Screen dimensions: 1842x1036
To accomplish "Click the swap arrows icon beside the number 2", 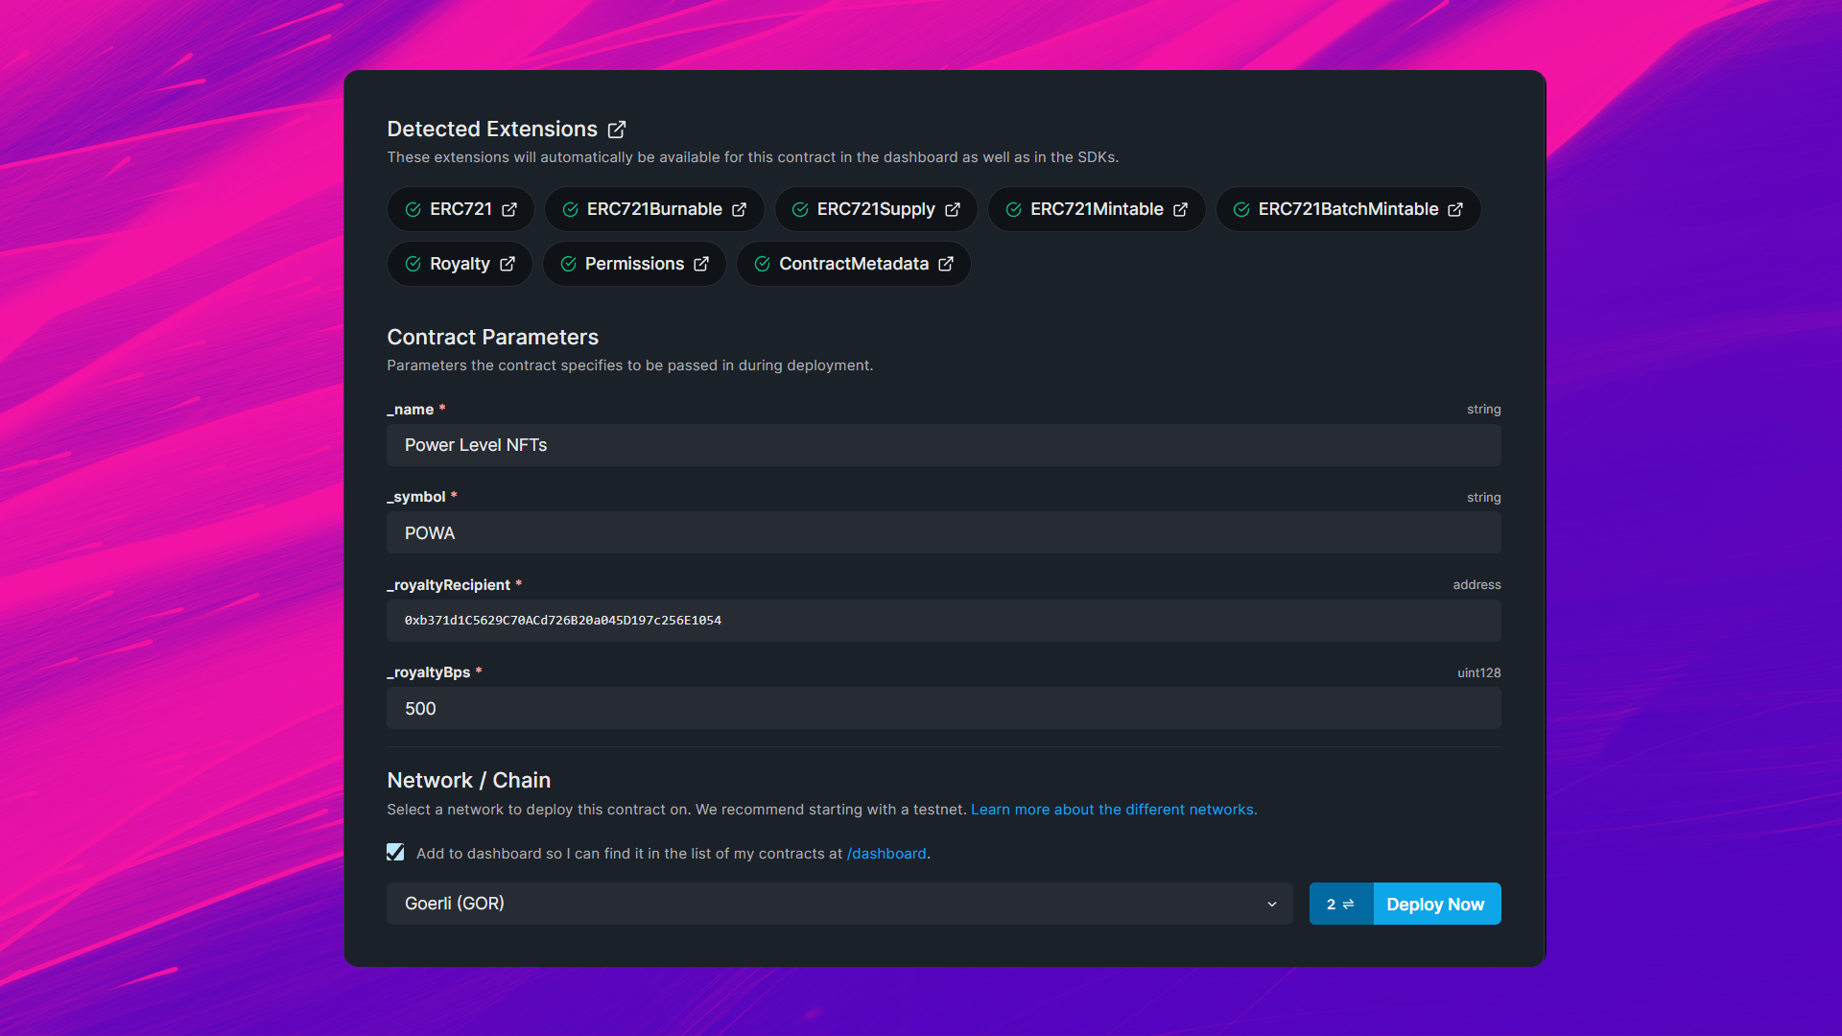I will [1349, 904].
